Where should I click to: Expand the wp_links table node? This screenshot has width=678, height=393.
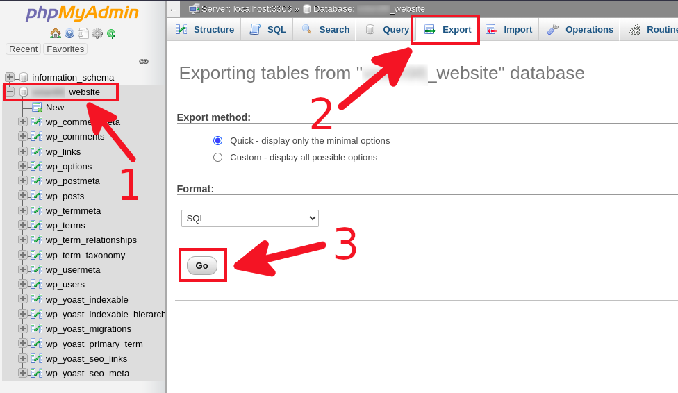(23, 151)
